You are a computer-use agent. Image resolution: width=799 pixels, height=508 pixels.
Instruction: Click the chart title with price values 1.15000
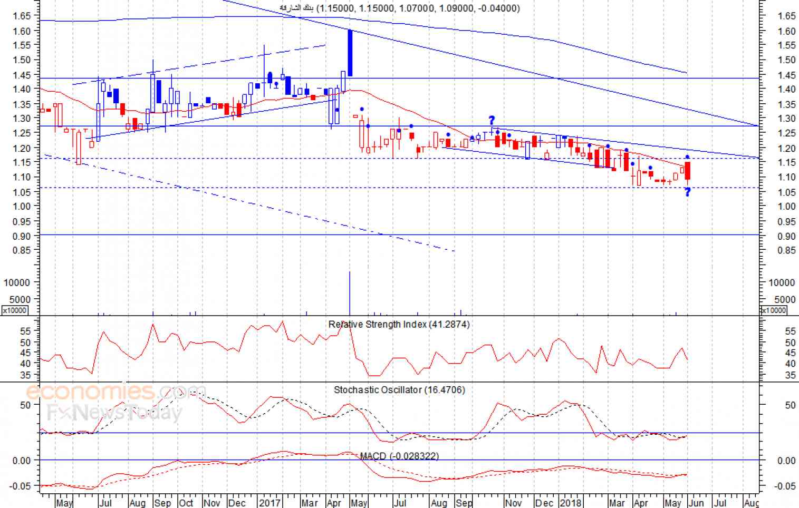[399, 8]
